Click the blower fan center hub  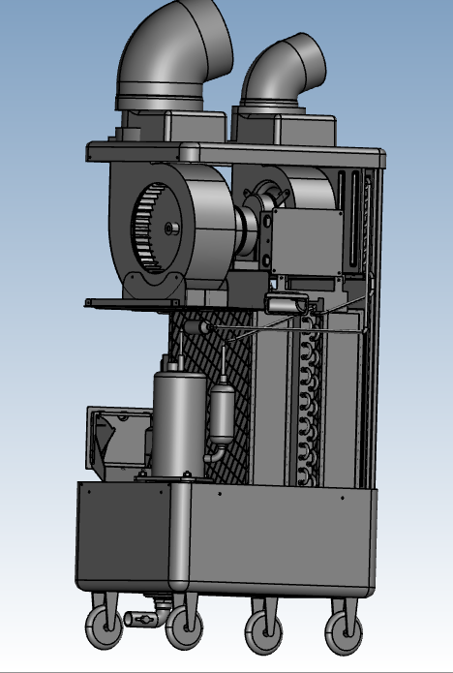click(x=171, y=229)
